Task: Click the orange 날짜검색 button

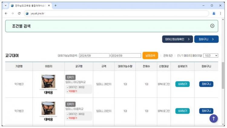Action: 150,56
